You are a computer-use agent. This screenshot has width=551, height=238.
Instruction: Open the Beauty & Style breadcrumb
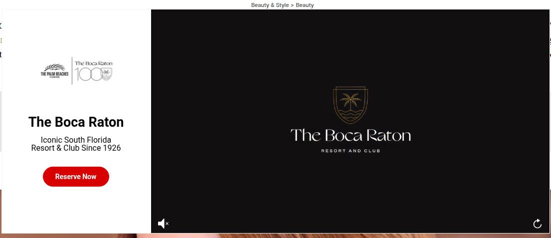270,5
